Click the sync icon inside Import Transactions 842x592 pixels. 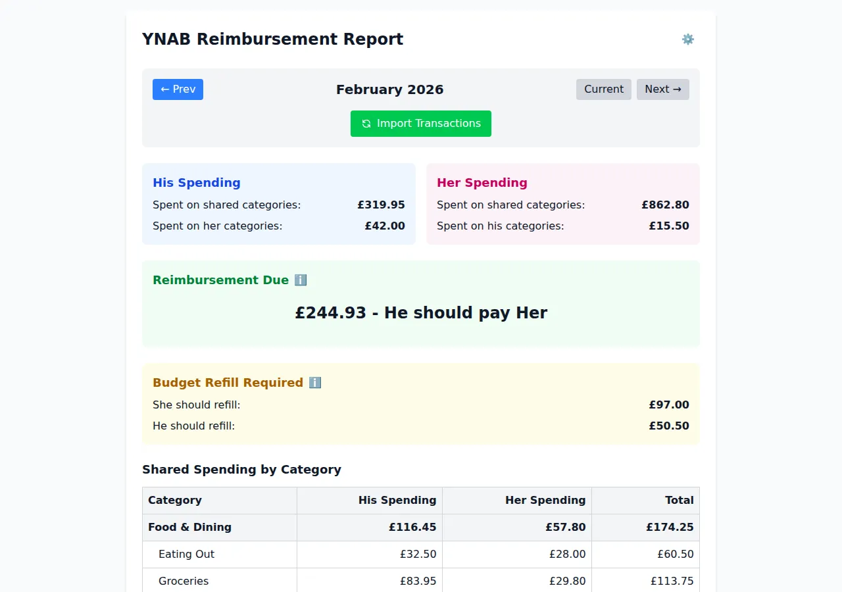pyautogui.click(x=366, y=123)
